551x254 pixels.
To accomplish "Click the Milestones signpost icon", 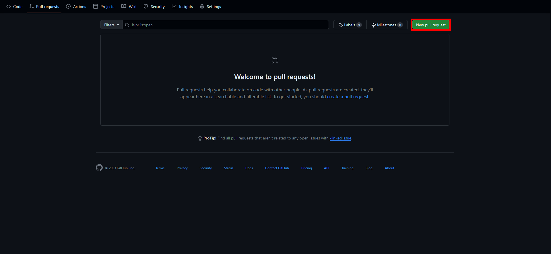I will point(373,25).
